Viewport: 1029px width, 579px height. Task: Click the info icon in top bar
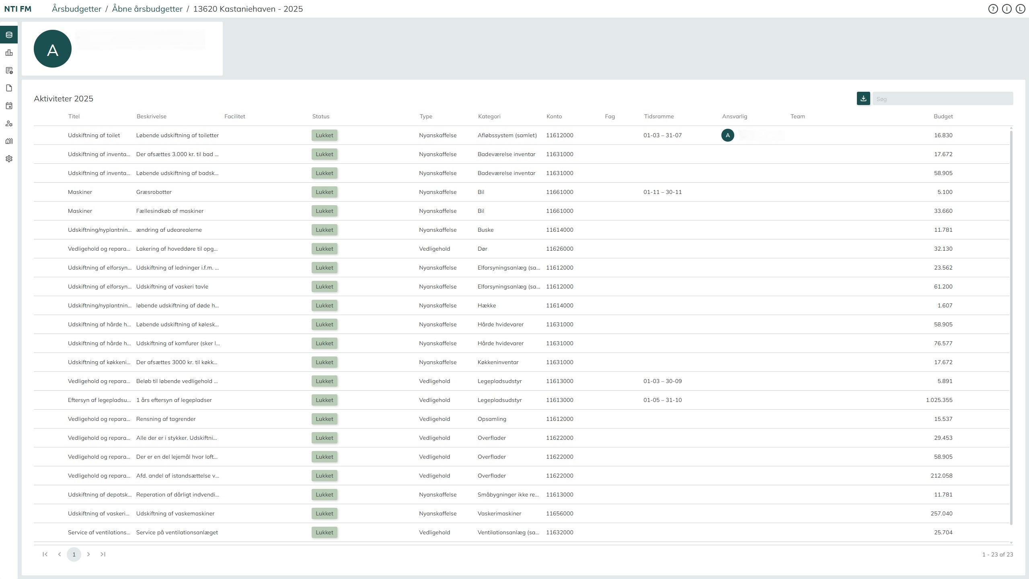[x=1006, y=9]
